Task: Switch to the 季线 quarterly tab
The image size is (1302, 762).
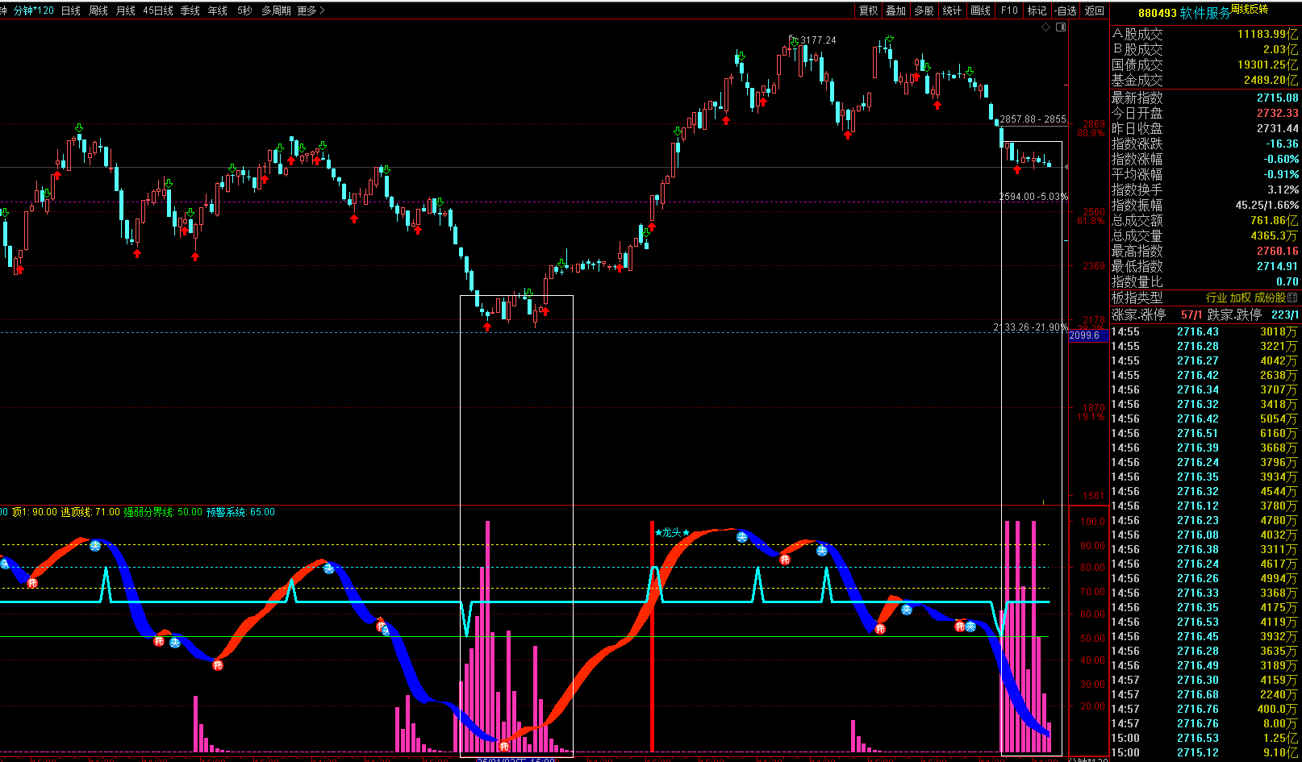Action: coord(190,10)
